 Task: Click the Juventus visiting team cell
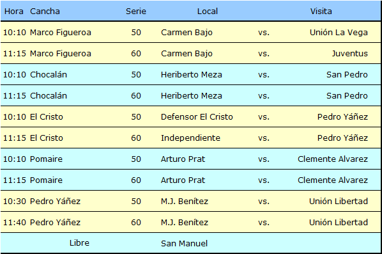coord(350,54)
